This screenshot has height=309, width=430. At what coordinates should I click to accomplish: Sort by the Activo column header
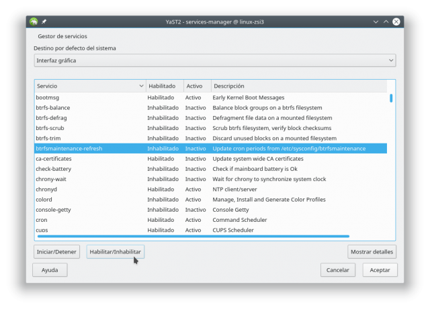pos(198,86)
